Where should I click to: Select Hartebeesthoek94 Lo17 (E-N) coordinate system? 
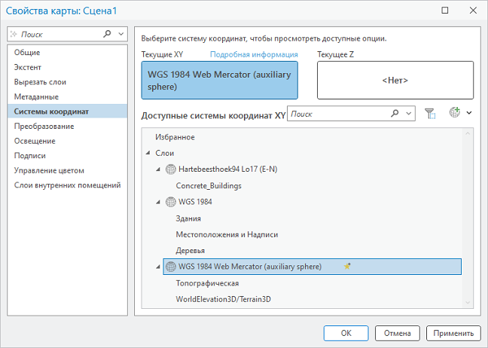pyautogui.click(x=228, y=169)
